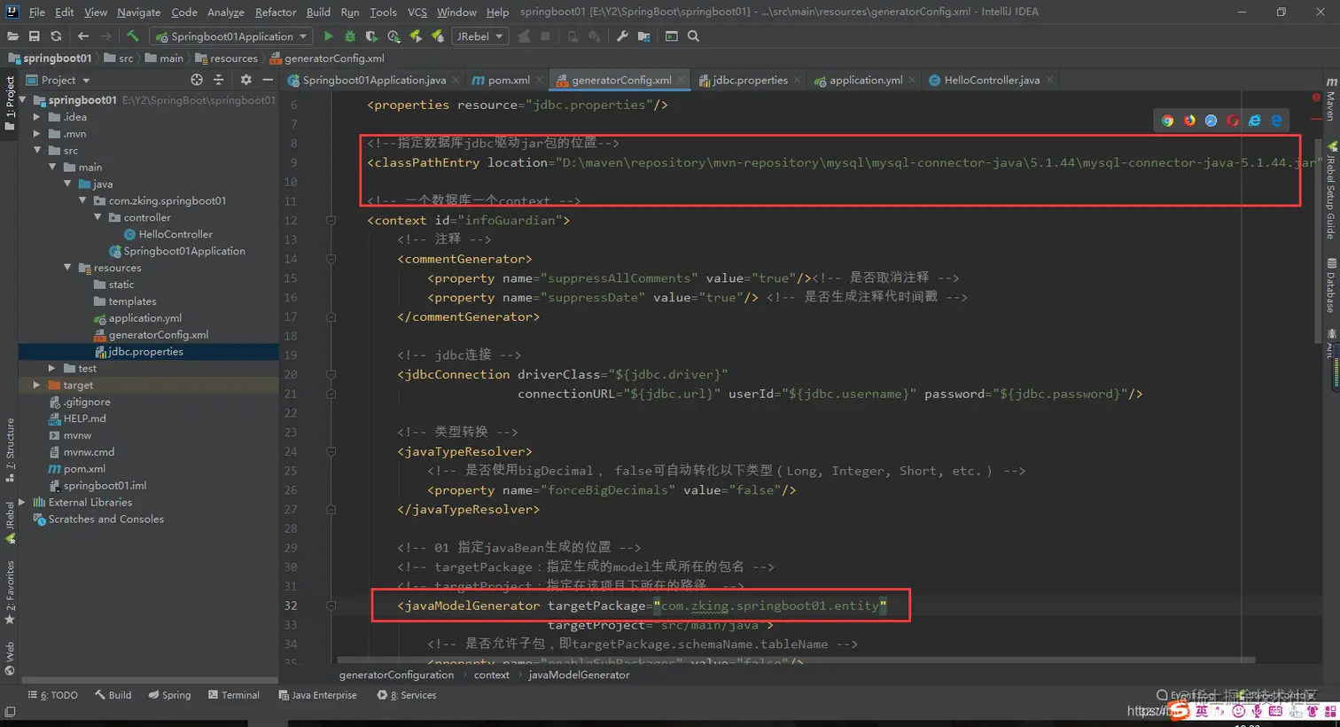Click the Synchronize refresh toolbar icon
Image resolution: width=1340 pixels, height=727 pixels.
click(56, 36)
